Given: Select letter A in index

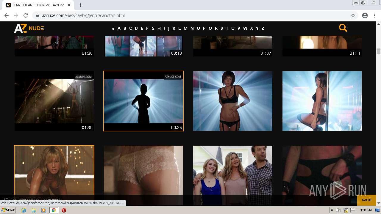Looking at the screenshot, I should [119, 28].
